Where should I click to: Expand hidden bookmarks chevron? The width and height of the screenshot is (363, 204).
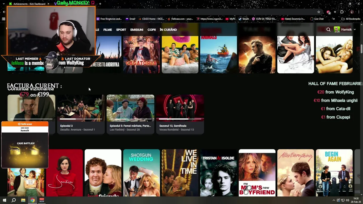[x=334, y=19]
